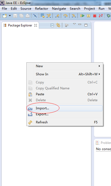The height and width of the screenshot is (186, 111).
Task: Open the Run menu
Action: pos(102,9)
